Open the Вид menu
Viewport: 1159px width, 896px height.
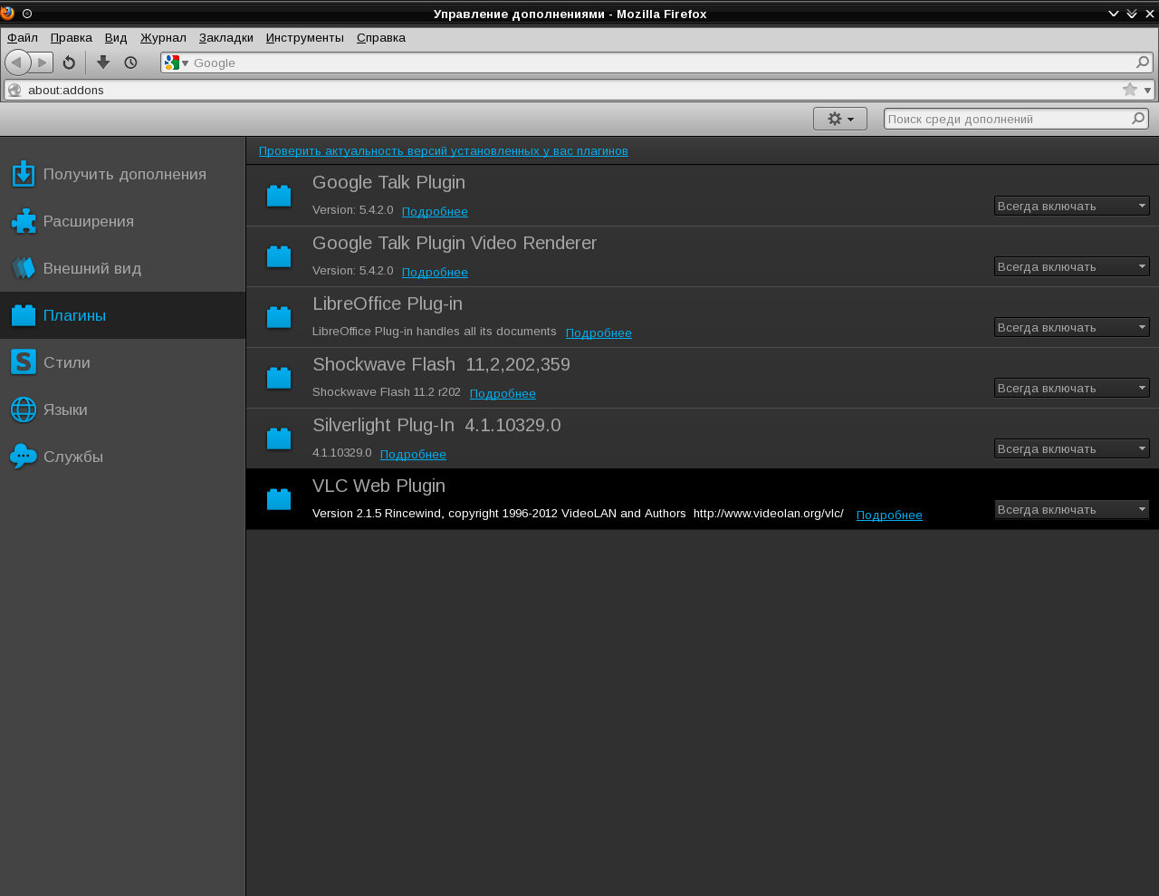116,38
